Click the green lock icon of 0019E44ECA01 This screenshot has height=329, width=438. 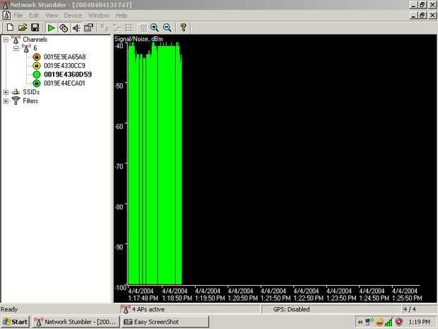(37, 83)
